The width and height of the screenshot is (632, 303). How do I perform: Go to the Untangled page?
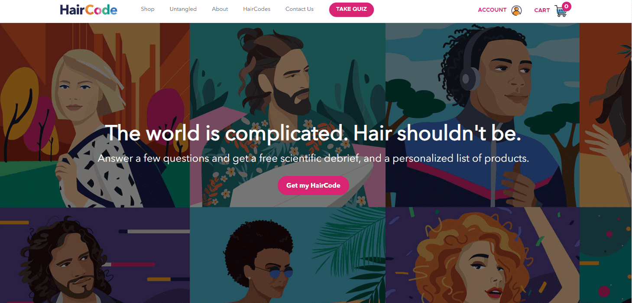pyautogui.click(x=183, y=9)
